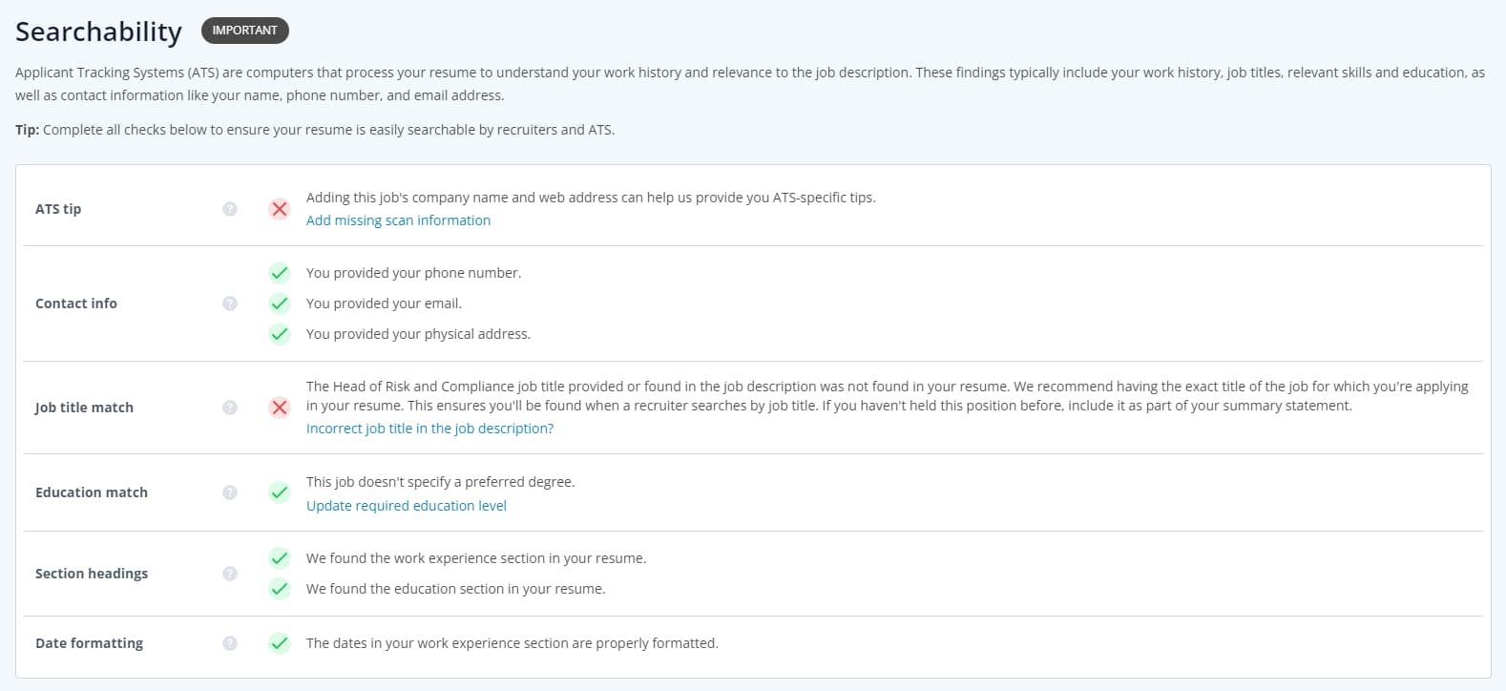The height and width of the screenshot is (691, 1506).
Task: Open the Add missing scan information link
Action: tap(398, 220)
